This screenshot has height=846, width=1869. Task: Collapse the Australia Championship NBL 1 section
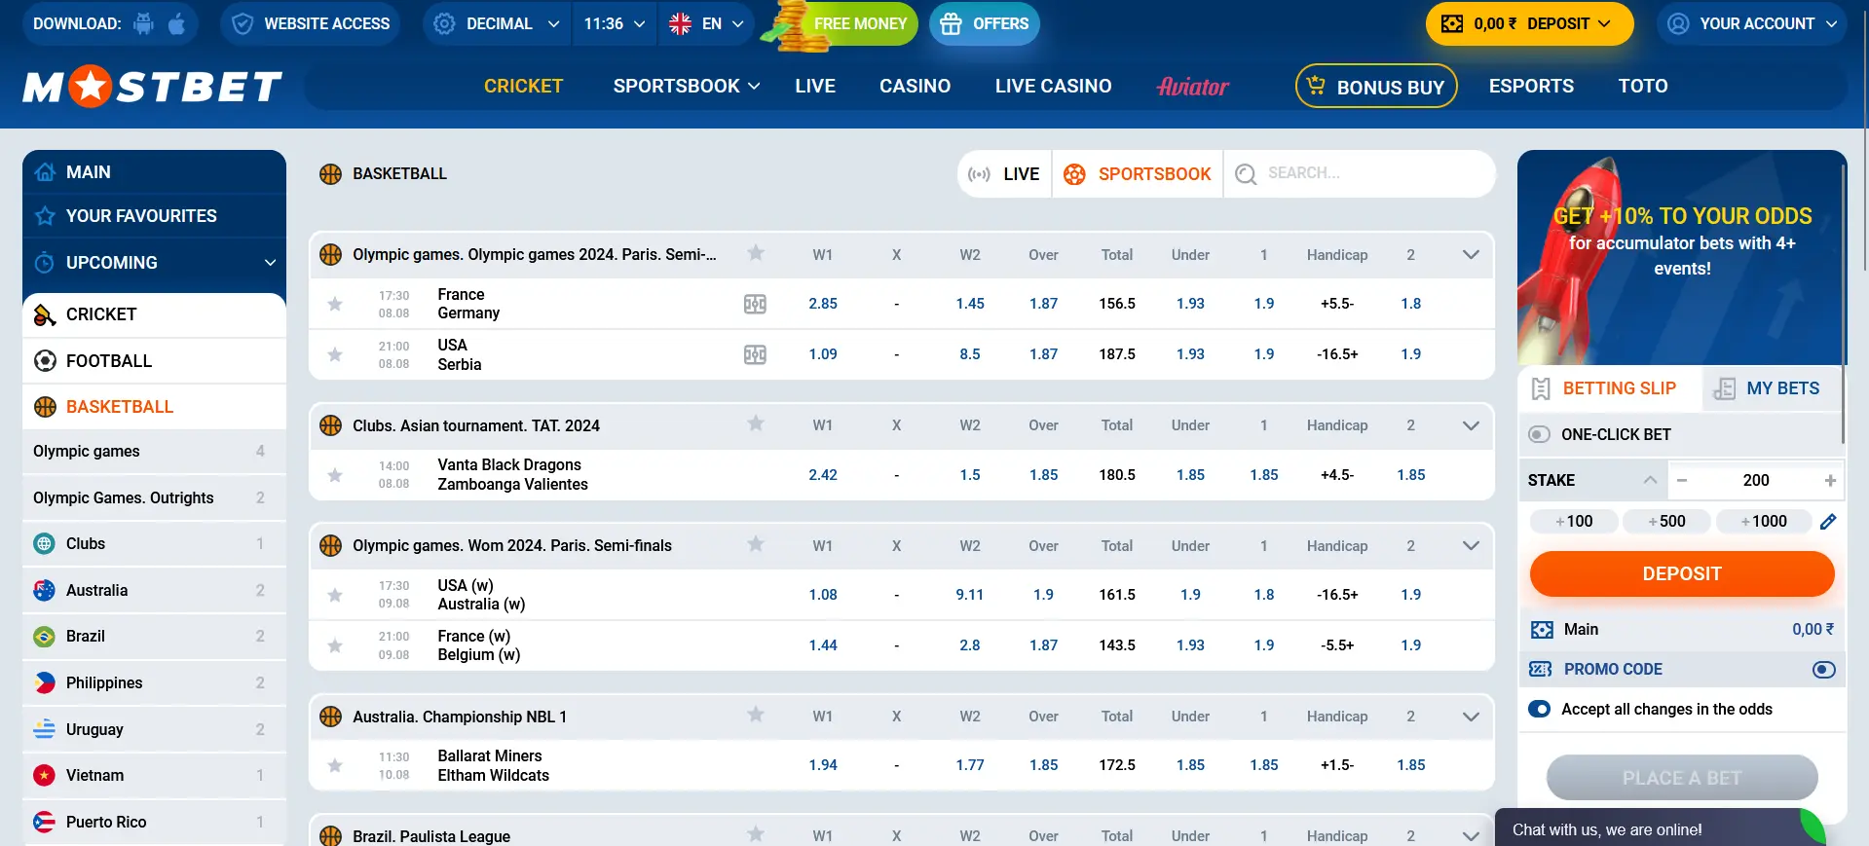1471,717
